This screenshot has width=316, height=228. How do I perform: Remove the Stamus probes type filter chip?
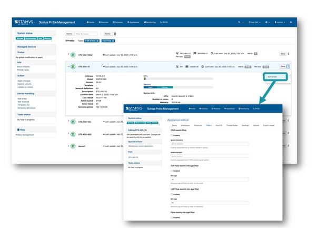pos(98,41)
